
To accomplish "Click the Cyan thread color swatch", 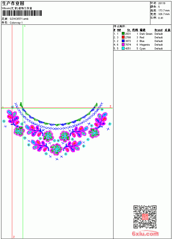I will 123,48.
